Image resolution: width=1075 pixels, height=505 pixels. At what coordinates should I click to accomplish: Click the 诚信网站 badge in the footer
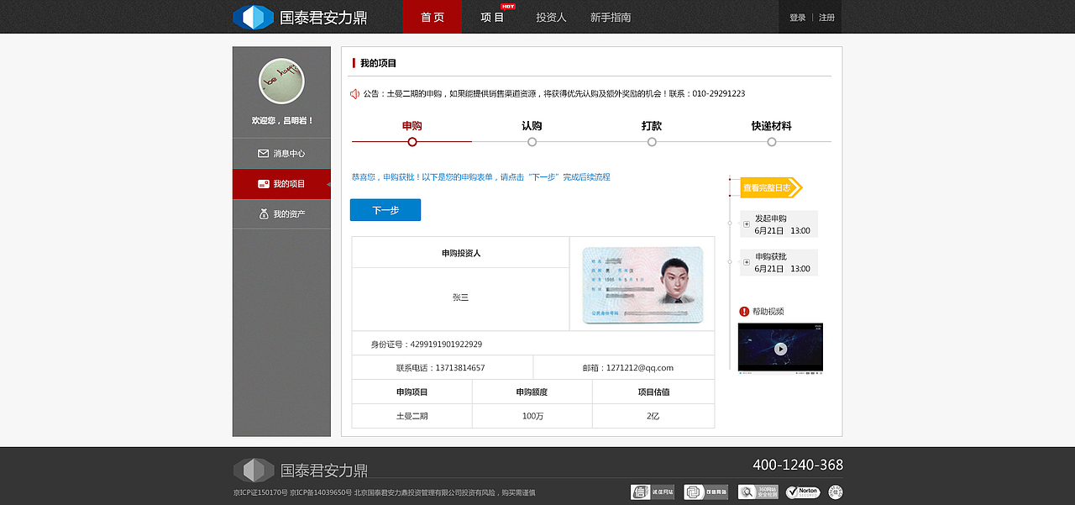(x=653, y=492)
